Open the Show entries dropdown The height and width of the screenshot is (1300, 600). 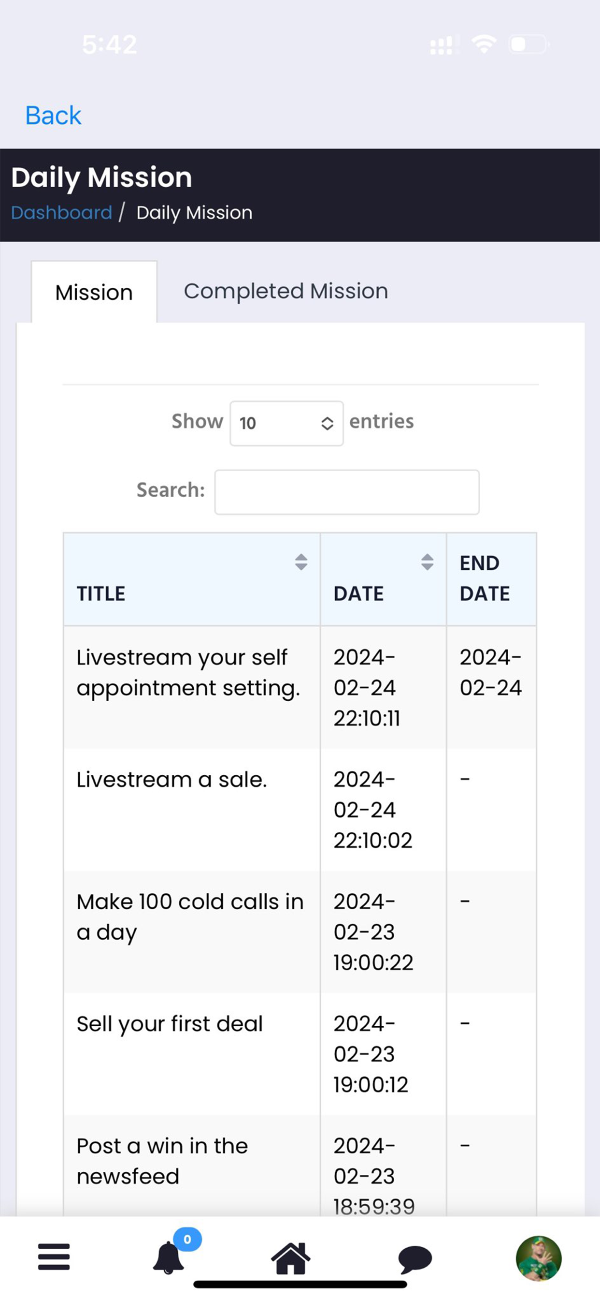point(286,423)
